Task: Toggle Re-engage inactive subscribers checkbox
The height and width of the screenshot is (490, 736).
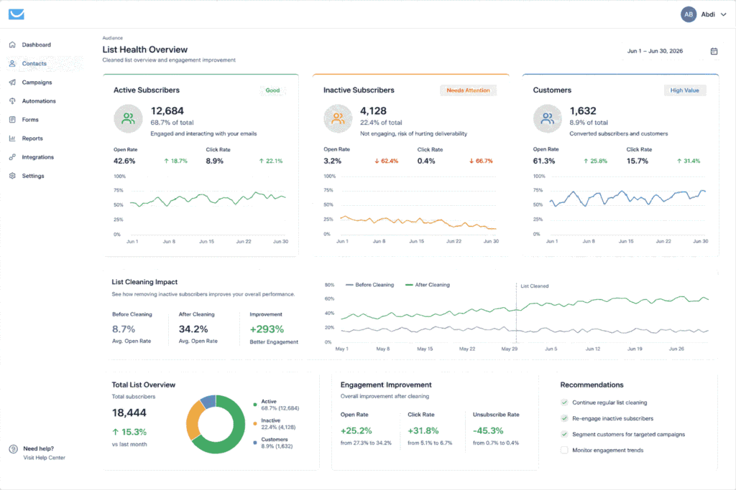Action: click(564, 418)
